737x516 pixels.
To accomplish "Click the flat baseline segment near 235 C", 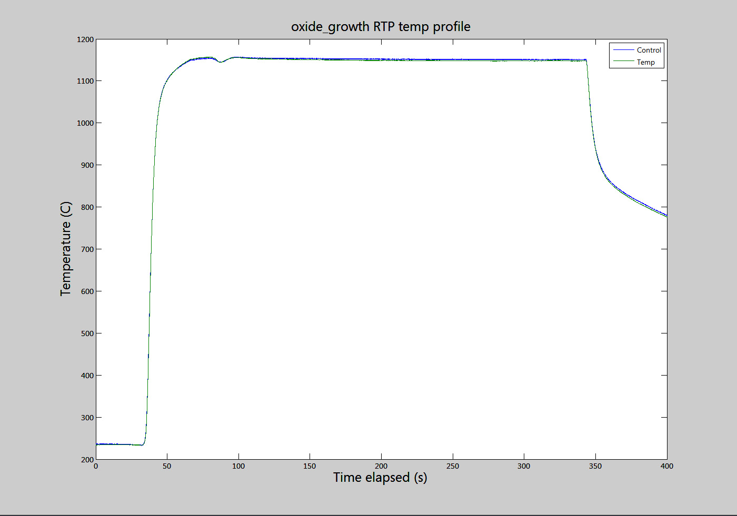I will pos(119,444).
